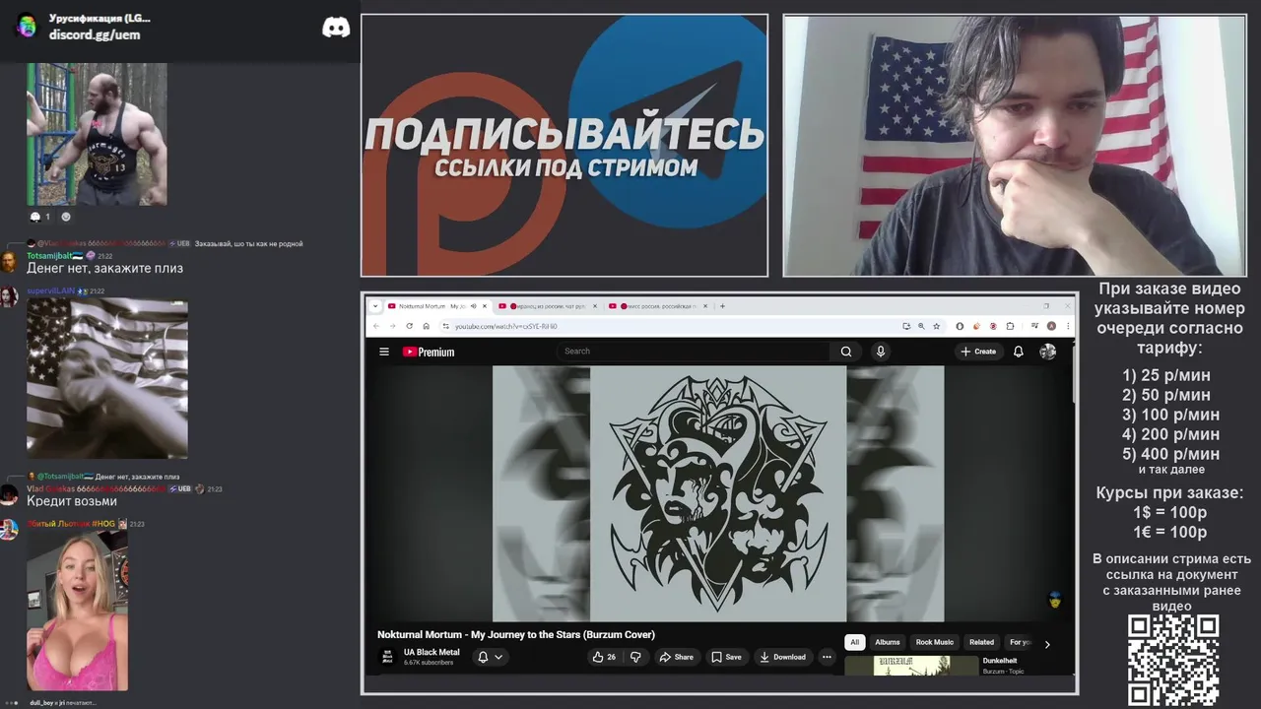The height and width of the screenshot is (709, 1261).
Task: Open the browser zoom indicator icon
Action: 921,326
